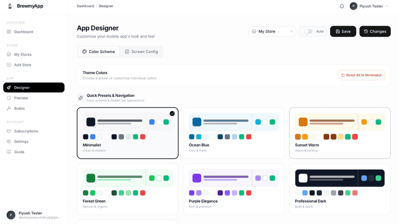
Task: Click the Builds wrench icon
Action: click(9, 108)
